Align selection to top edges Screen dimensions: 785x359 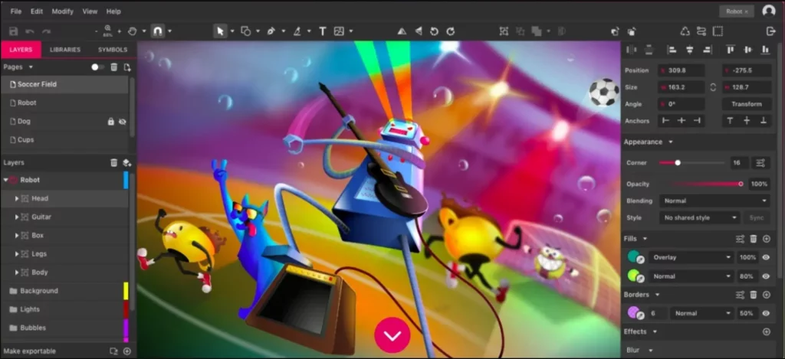click(731, 50)
